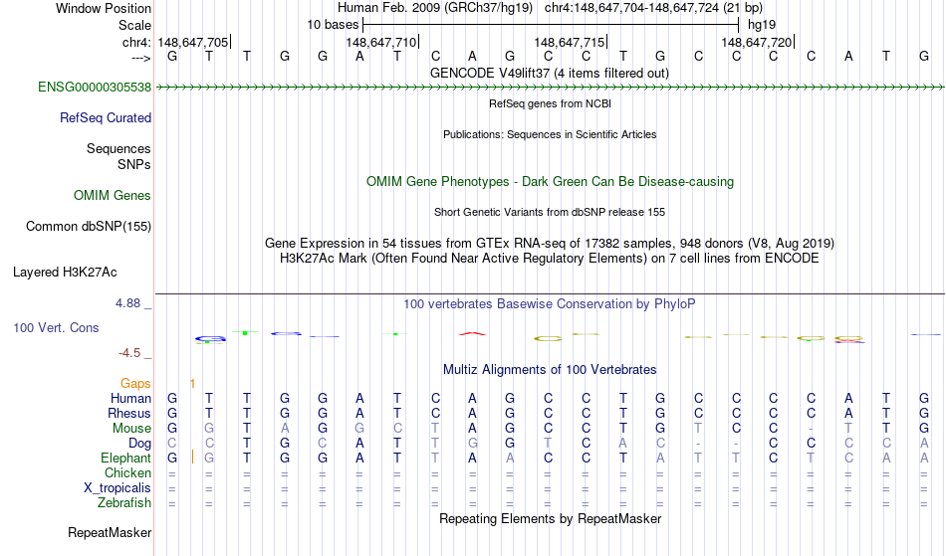Click the green ENSG00000305538 intron arrow line
The width and height of the screenshot is (946, 556).
[550, 88]
